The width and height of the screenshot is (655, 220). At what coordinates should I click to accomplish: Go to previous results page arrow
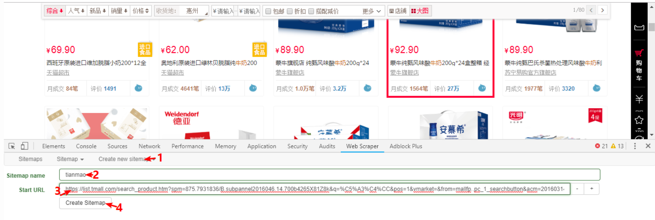(x=591, y=10)
